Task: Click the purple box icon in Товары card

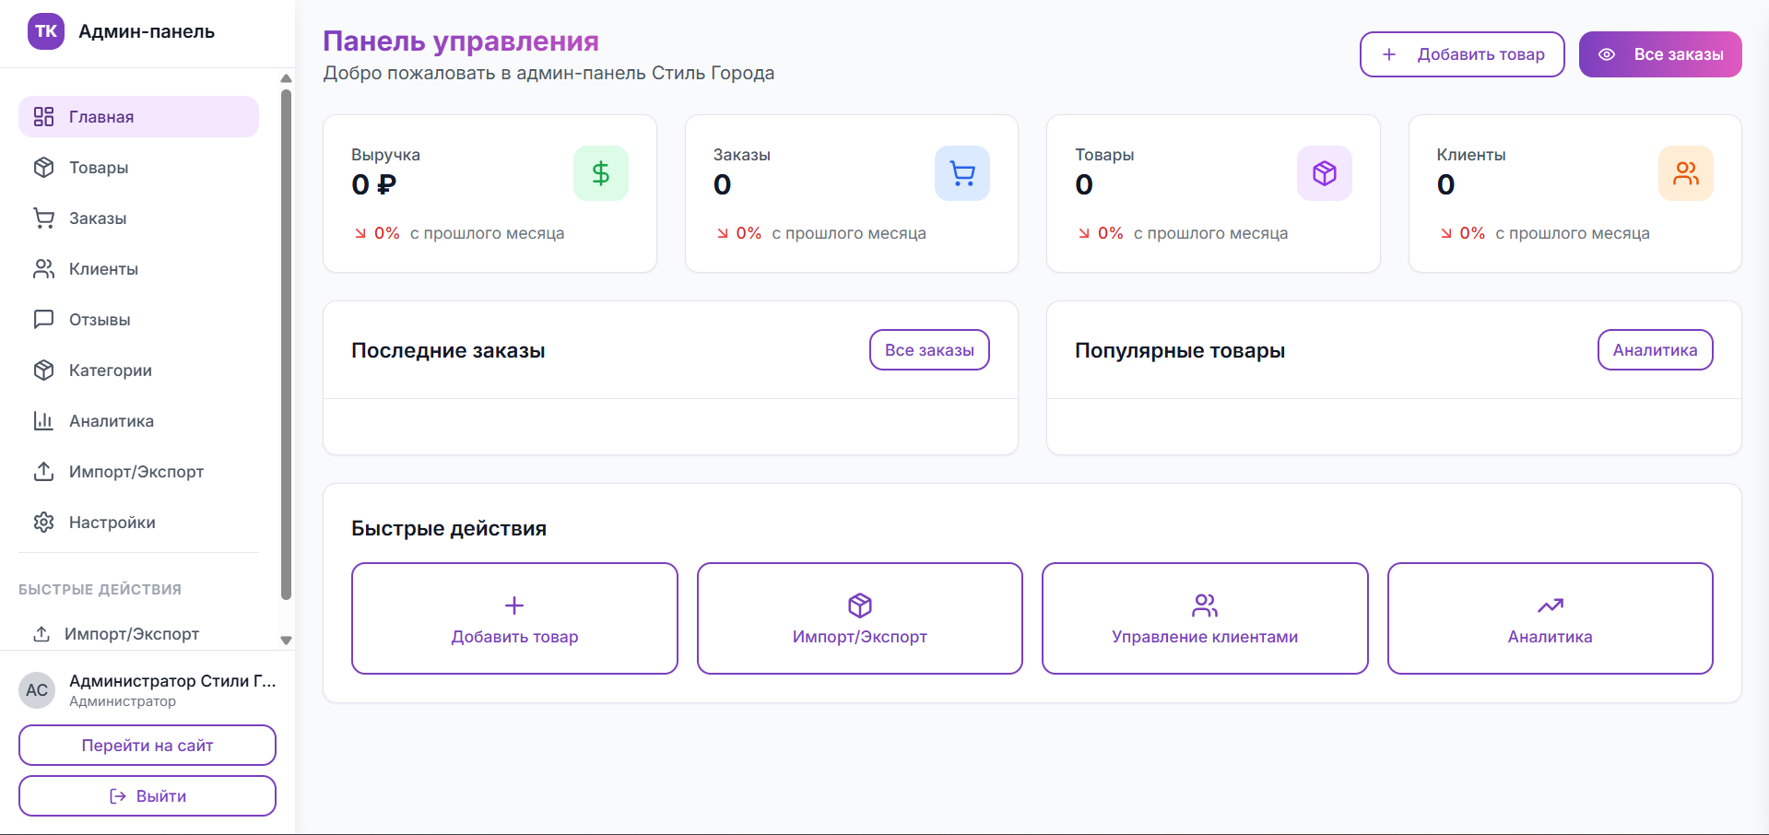Action: (1324, 173)
